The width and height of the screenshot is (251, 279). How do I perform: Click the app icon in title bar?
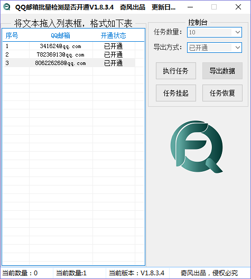click(7, 7)
